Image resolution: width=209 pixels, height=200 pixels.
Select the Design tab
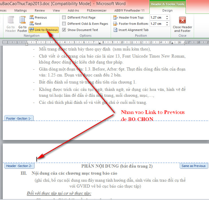167,10
